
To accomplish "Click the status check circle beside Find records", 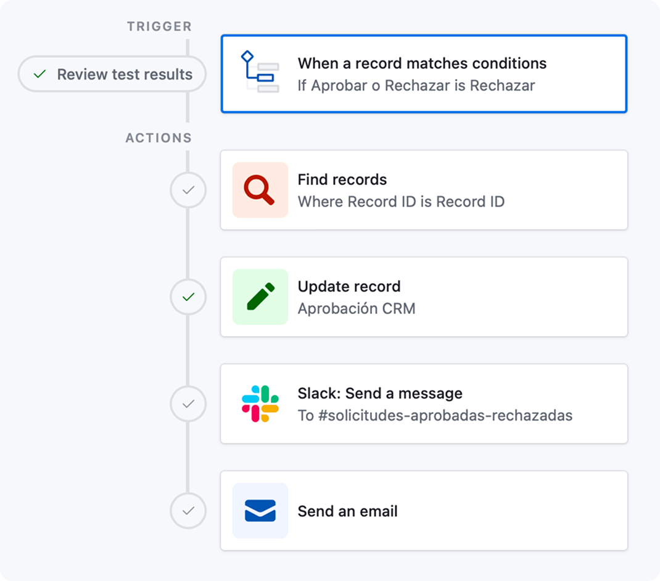I will pyautogui.click(x=188, y=191).
